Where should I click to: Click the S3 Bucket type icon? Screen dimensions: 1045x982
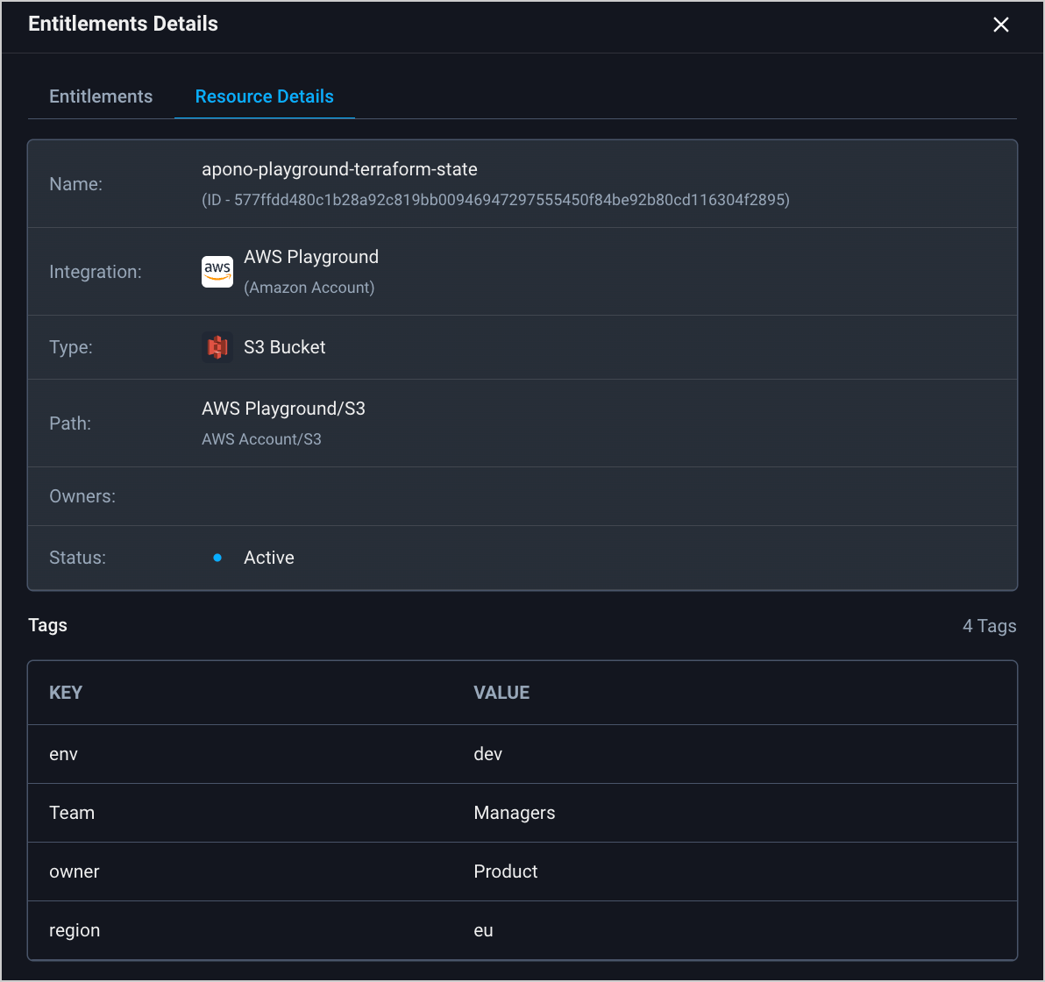pos(217,347)
